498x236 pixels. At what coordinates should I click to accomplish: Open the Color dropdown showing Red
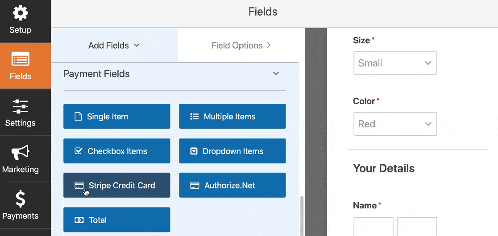pos(395,123)
